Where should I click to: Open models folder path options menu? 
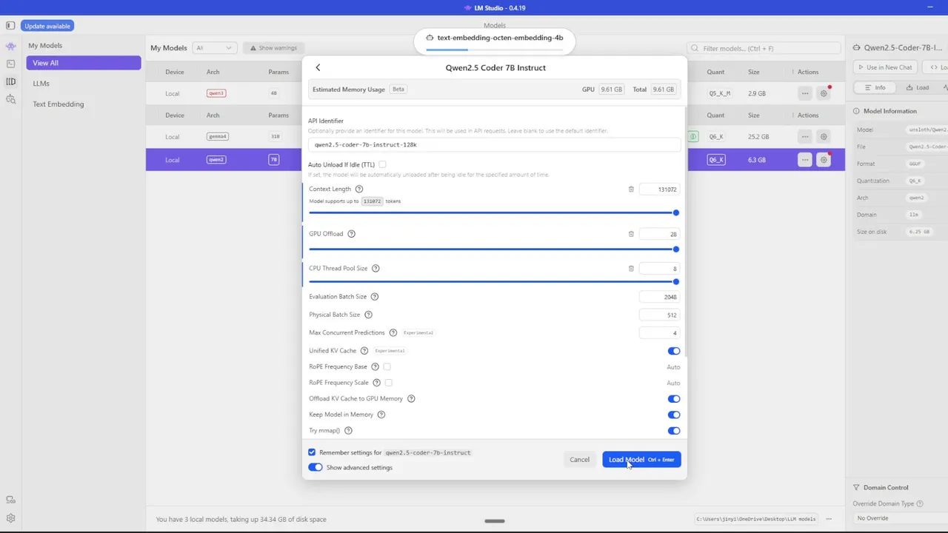pyautogui.click(x=829, y=519)
